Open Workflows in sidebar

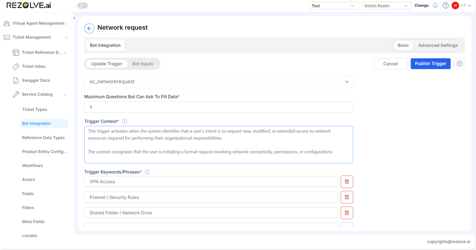32,166
